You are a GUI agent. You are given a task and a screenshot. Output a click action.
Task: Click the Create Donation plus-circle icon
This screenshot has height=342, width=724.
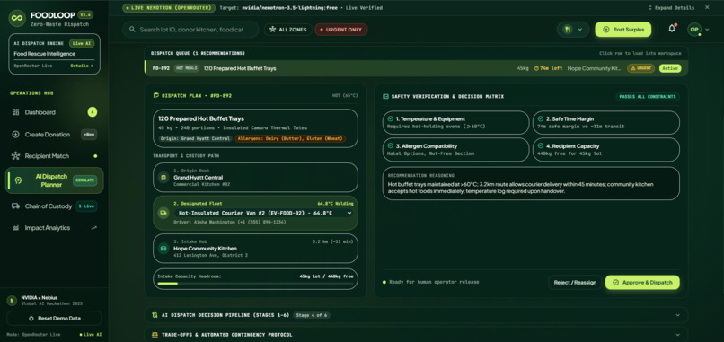click(x=15, y=135)
